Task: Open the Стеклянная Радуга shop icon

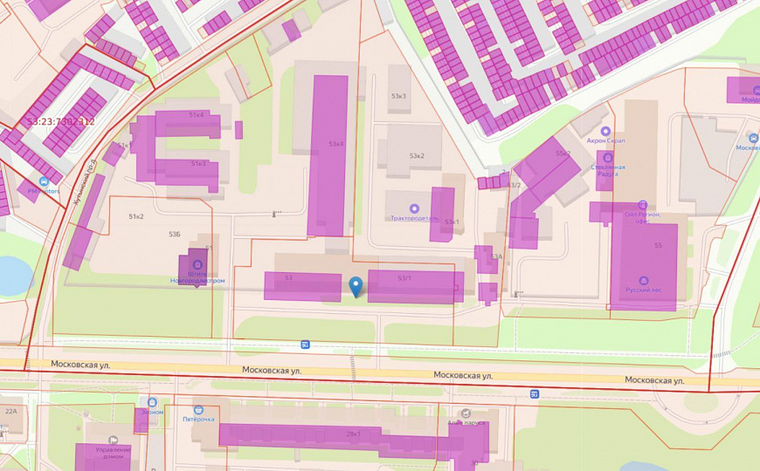Action: click(608, 157)
